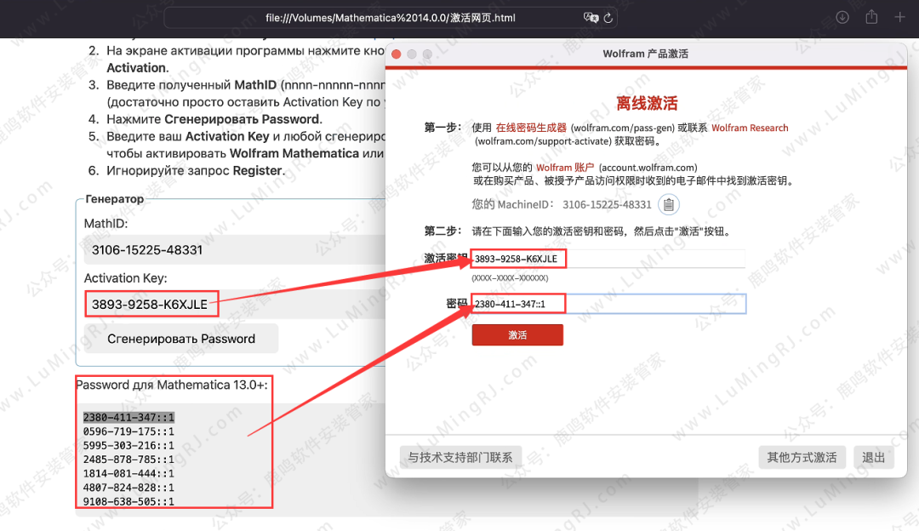This screenshot has width=919, height=531.
Task: Click the 与技术支持部门联系 button
Action: click(460, 457)
